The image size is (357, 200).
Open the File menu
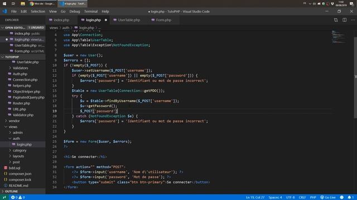click(14, 11)
